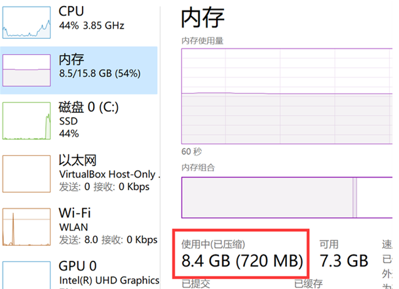Click the green disk activity mini graph
Viewport: 399px width, 289px height.
pos(27,121)
